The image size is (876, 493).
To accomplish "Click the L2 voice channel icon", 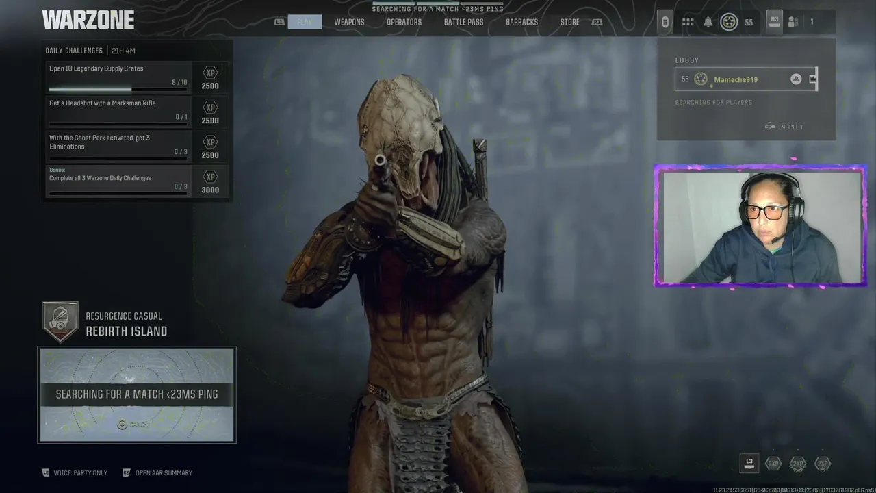I will (46, 472).
